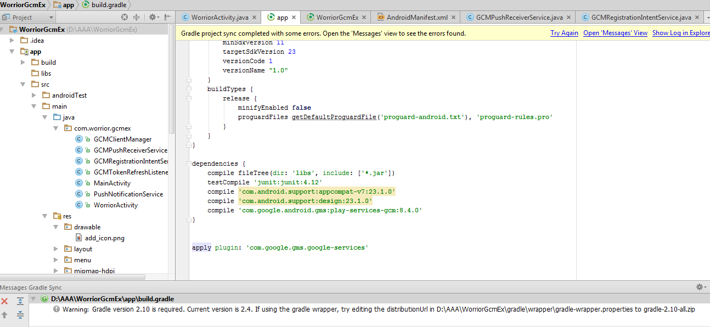Collapse the build.gradle message node
The width and height of the screenshot is (710, 327).
pos(35,299)
